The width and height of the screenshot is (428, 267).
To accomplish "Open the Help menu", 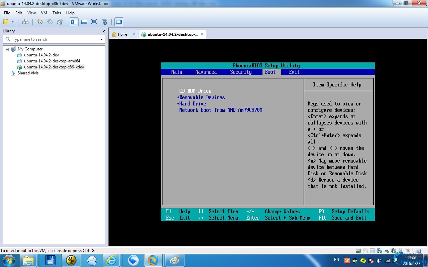I will coord(70,13).
